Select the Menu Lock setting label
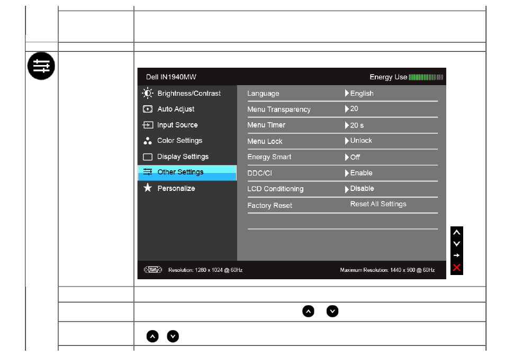This screenshot has height=357, width=505. 265,141
